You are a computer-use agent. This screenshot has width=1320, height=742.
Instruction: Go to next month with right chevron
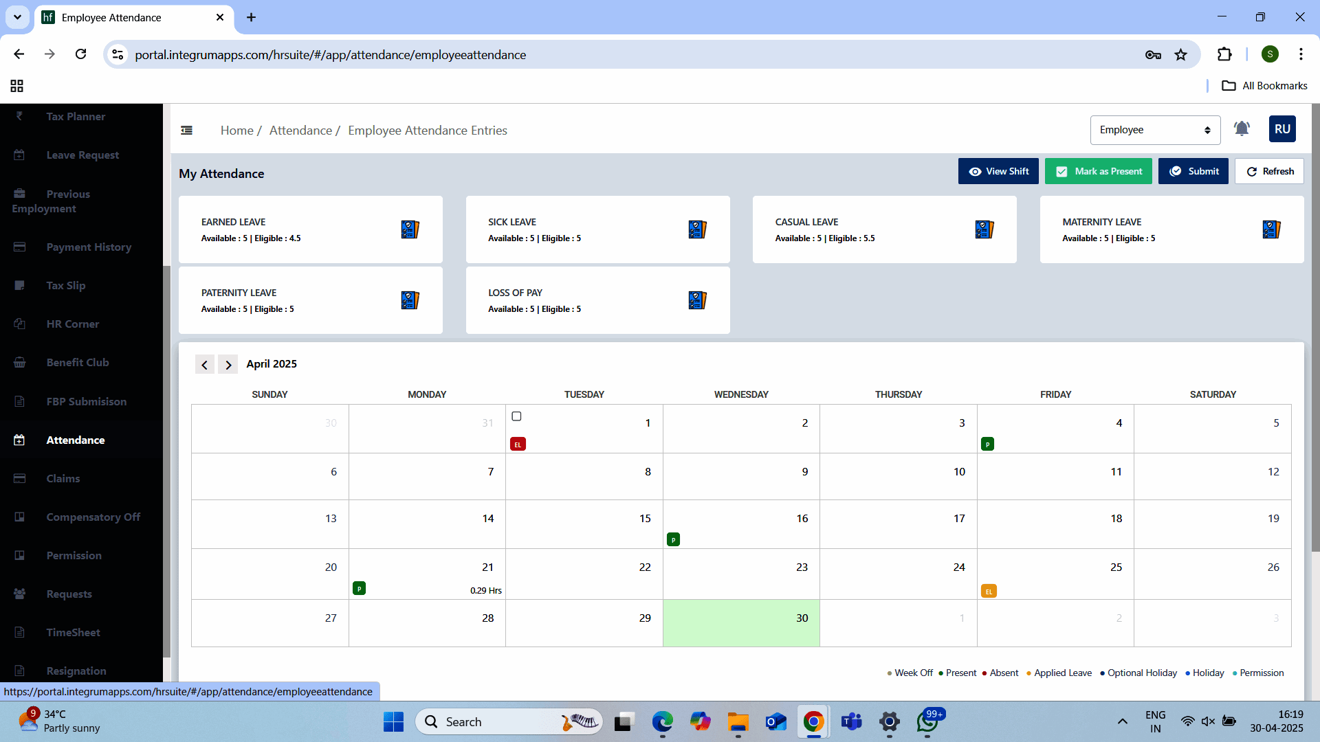coord(228,365)
